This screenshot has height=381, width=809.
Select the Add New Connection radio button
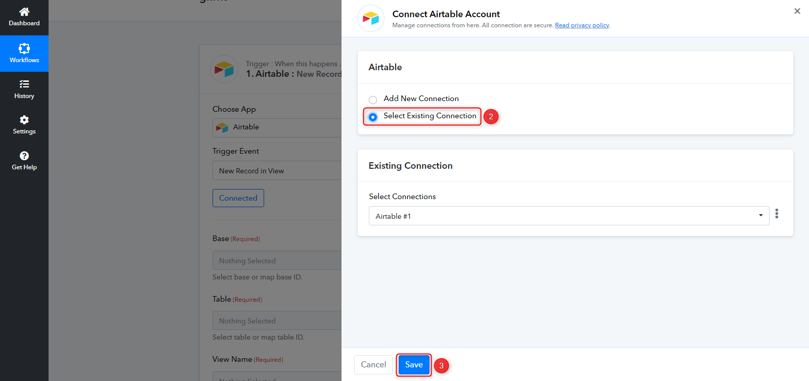(x=373, y=100)
